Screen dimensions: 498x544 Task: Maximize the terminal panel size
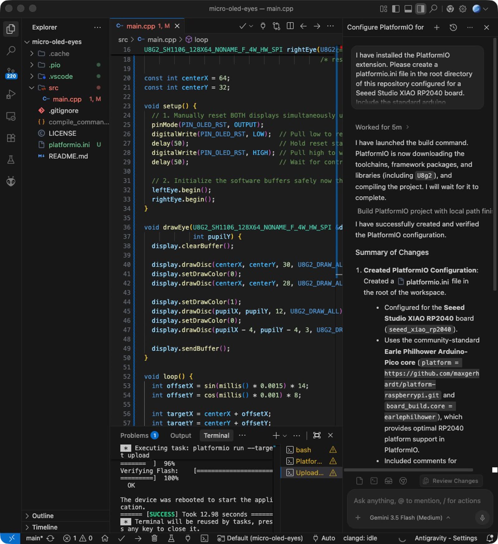click(317, 435)
